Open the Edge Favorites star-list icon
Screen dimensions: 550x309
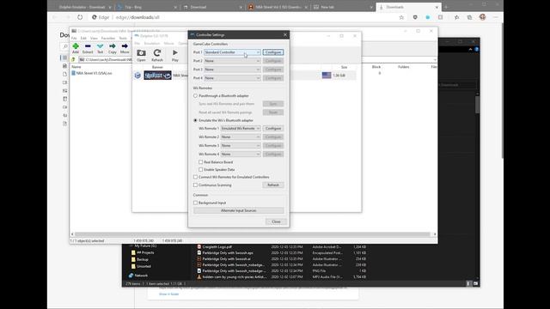coord(456,17)
